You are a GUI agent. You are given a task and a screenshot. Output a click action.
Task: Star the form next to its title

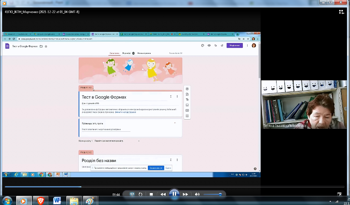pos(46,46)
